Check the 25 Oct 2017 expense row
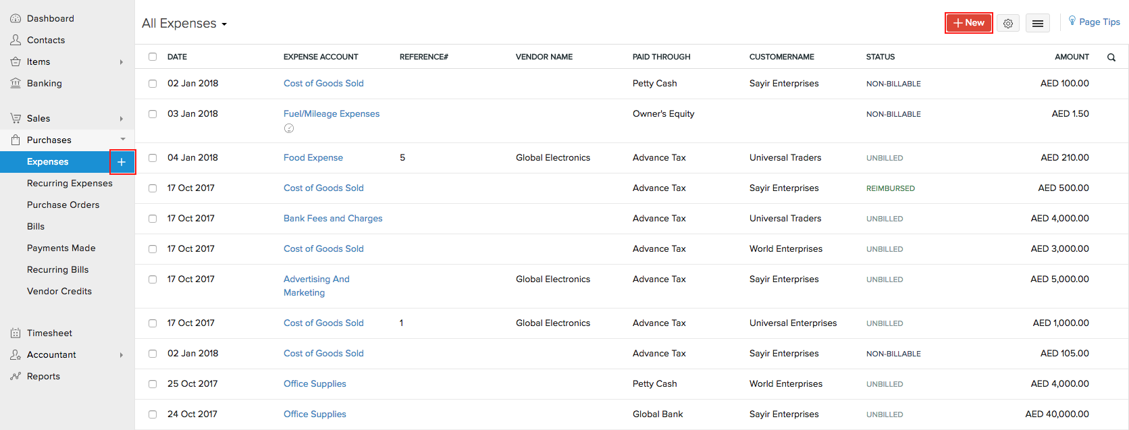This screenshot has width=1129, height=430. click(x=153, y=384)
